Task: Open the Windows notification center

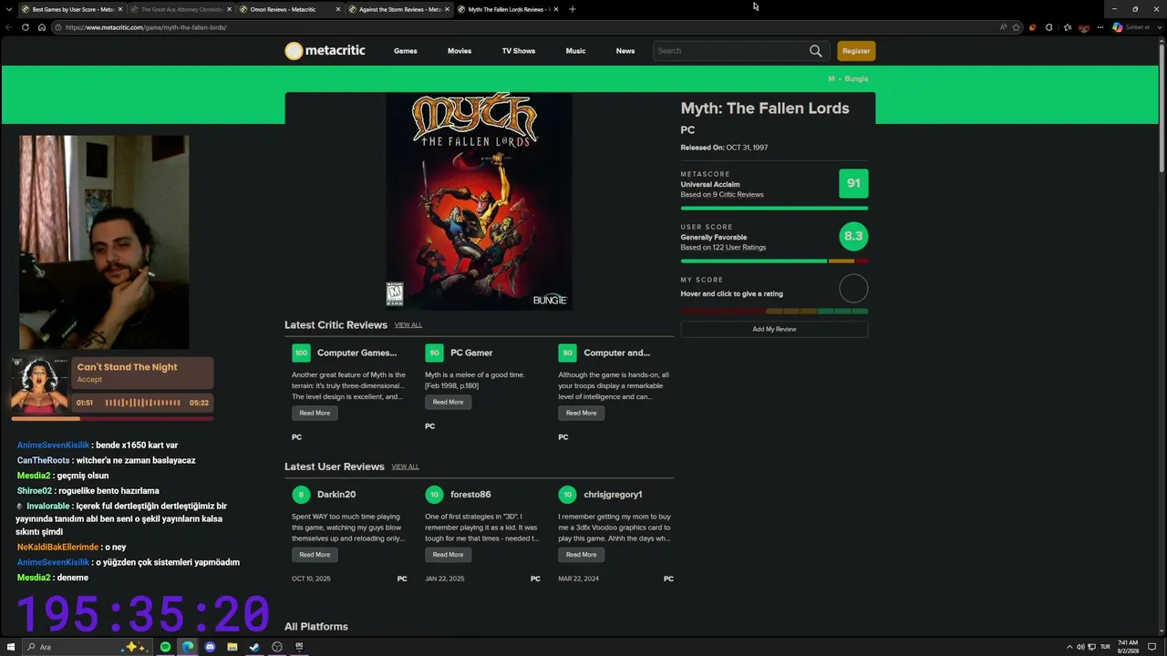Action: click(x=1152, y=647)
